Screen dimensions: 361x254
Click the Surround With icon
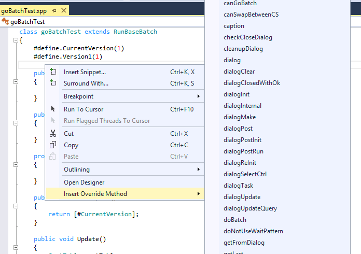pyautogui.click(x=53, y=83)
